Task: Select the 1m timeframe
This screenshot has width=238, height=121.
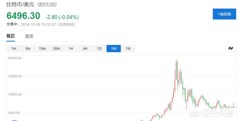Action: point(14,49)
